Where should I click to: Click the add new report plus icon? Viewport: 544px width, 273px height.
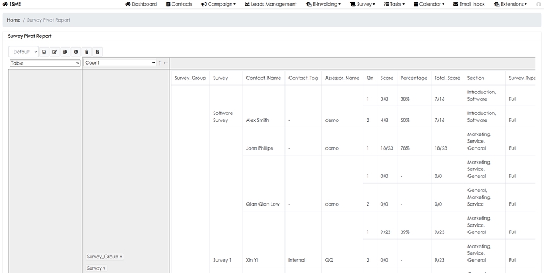(x=76, y=52)
